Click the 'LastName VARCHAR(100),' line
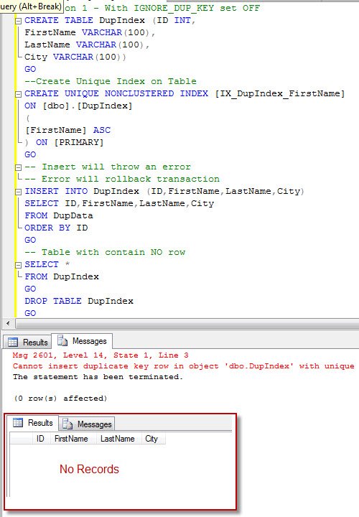Image resolution: width=359 pixels, height=517 pixels. click(x=88, y=45)
